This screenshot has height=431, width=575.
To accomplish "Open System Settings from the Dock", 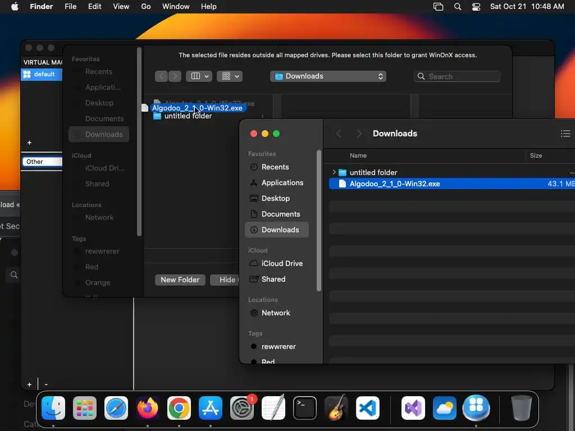I will (x=242, y=408).
